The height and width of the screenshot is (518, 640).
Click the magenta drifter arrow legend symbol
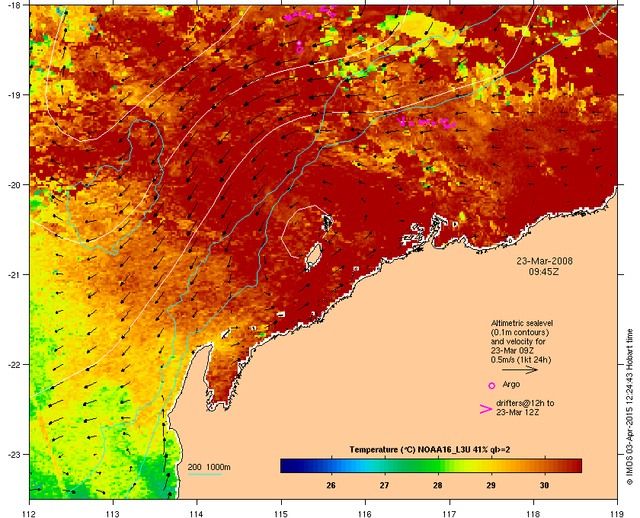486,409
